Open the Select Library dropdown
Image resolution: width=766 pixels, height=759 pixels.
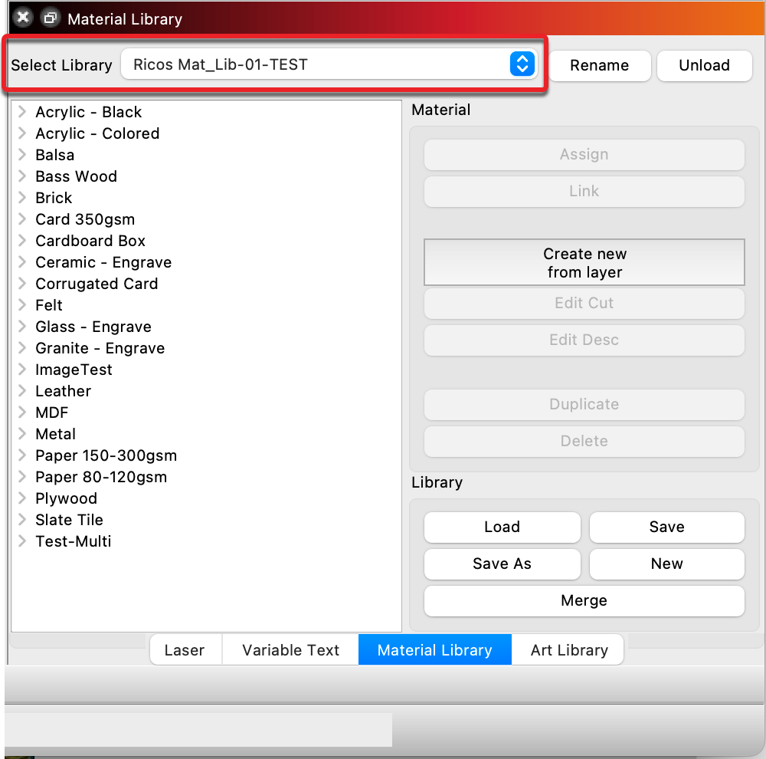[522, 64]
